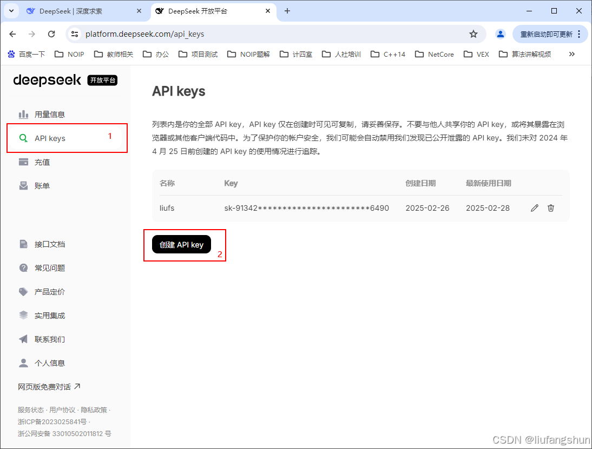The height and width of the screenshot is (449, 592).
Task: Click the 创建 API key button
Action: (x=182, y=245)
